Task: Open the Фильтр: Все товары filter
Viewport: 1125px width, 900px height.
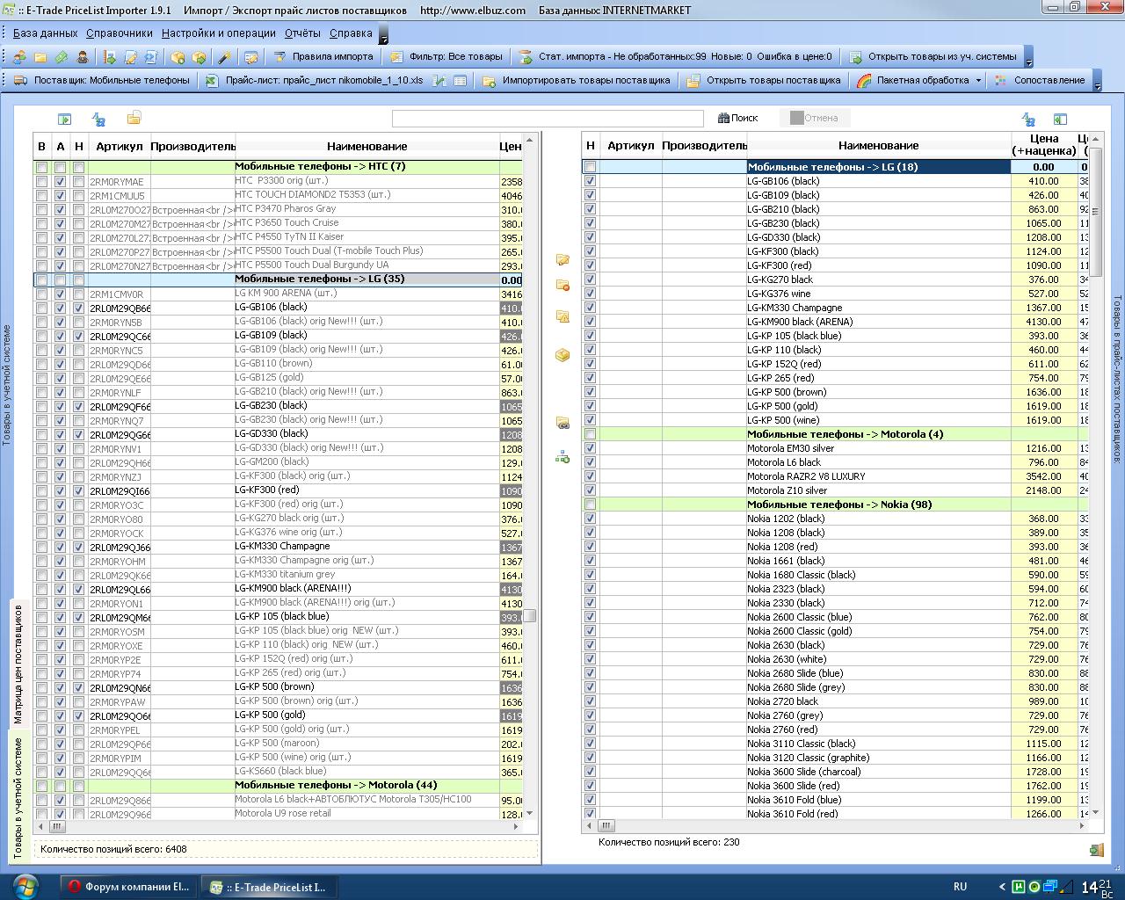Action: pyautogui.click(x=446, y=57)
